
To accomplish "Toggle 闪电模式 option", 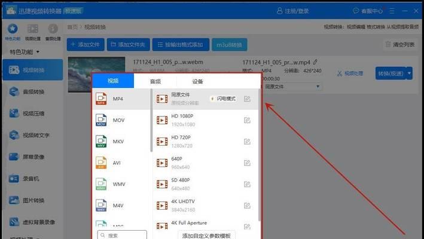I will pos(223,99).
